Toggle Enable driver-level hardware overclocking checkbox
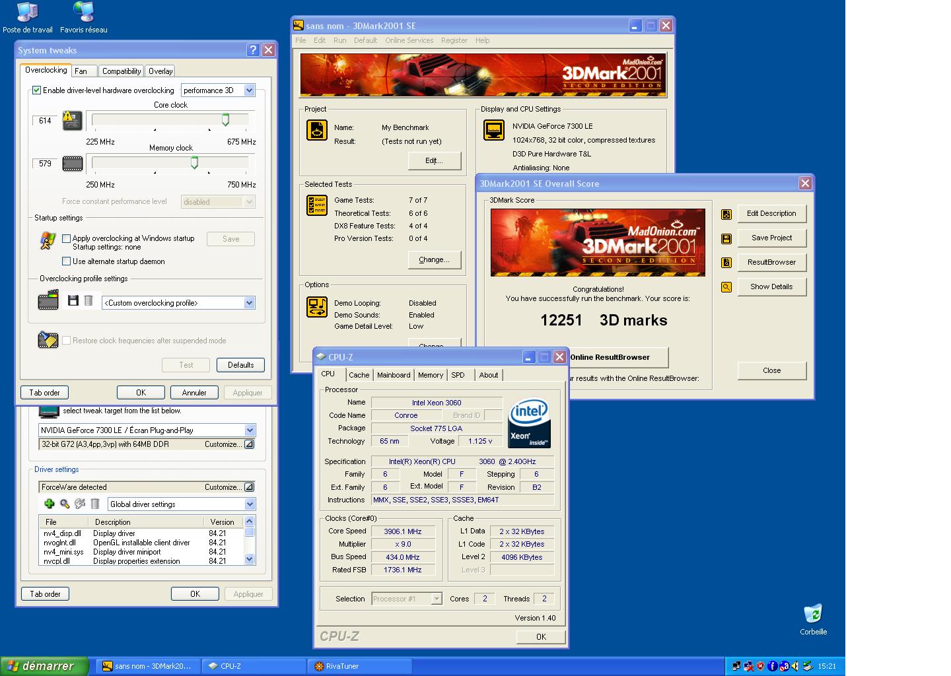The image size is (951, 676). click(x=37, y=90)
